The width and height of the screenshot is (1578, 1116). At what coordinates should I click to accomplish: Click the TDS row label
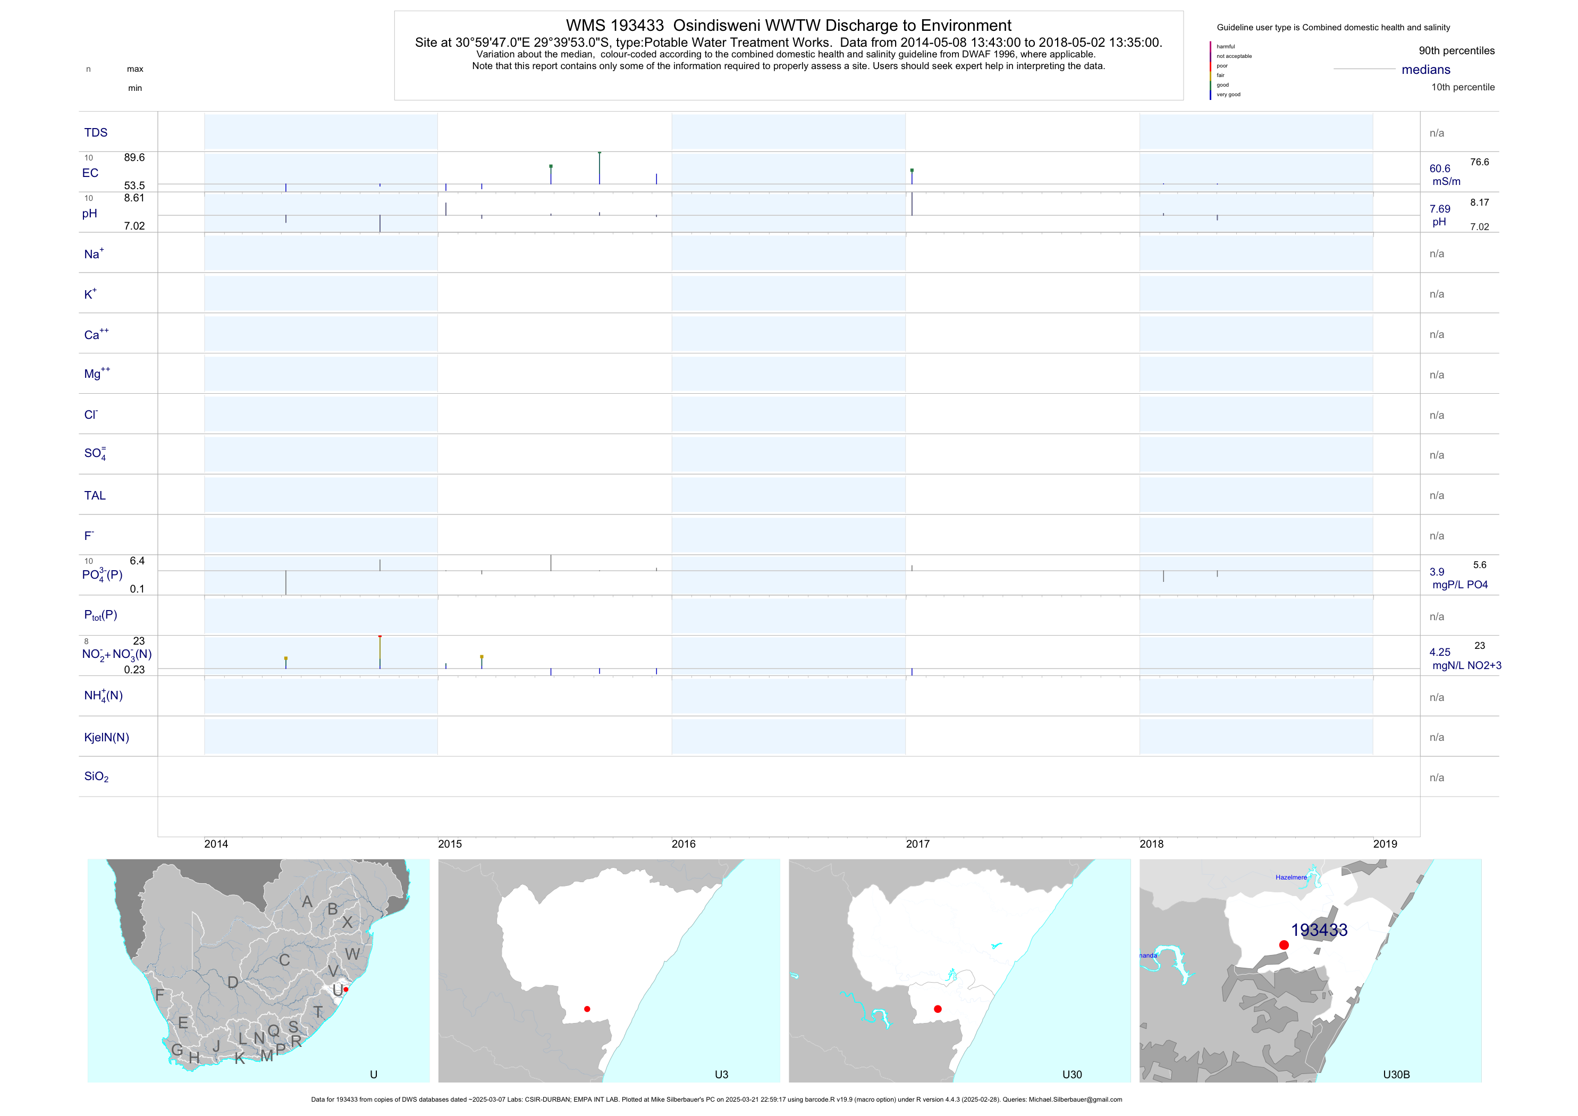[96, 133]
